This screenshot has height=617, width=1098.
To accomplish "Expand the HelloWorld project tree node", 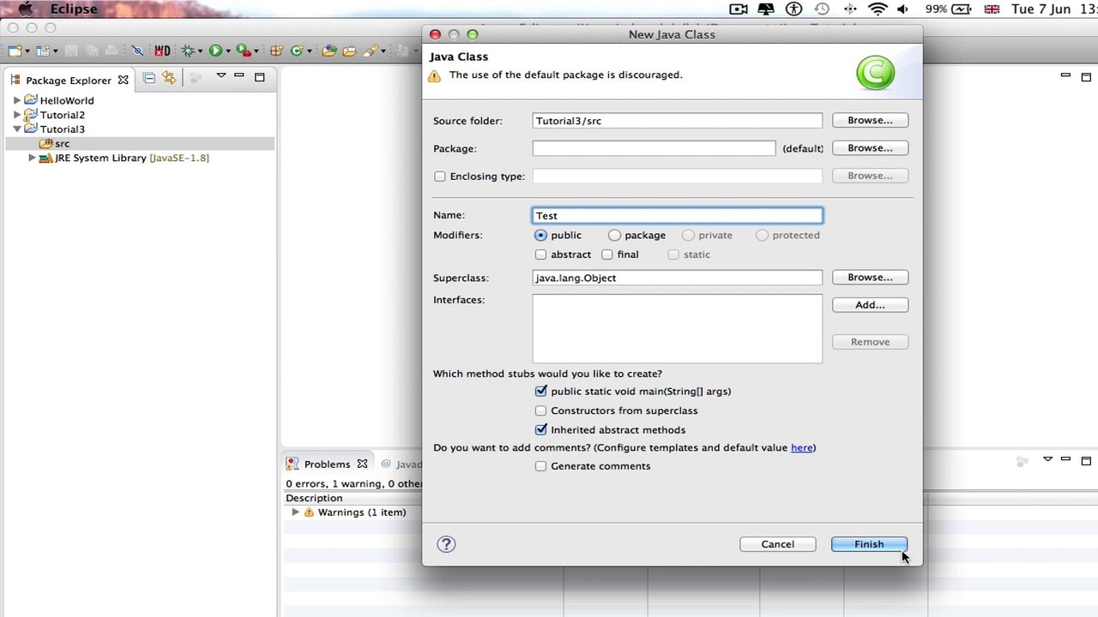I will coord(17,100).
